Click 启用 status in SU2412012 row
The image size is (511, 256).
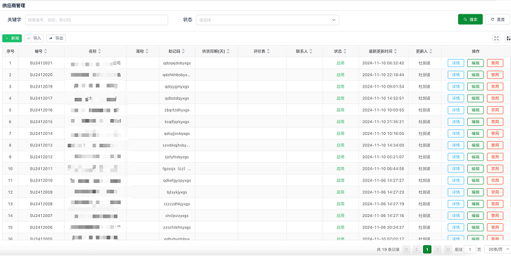[340, 157]
